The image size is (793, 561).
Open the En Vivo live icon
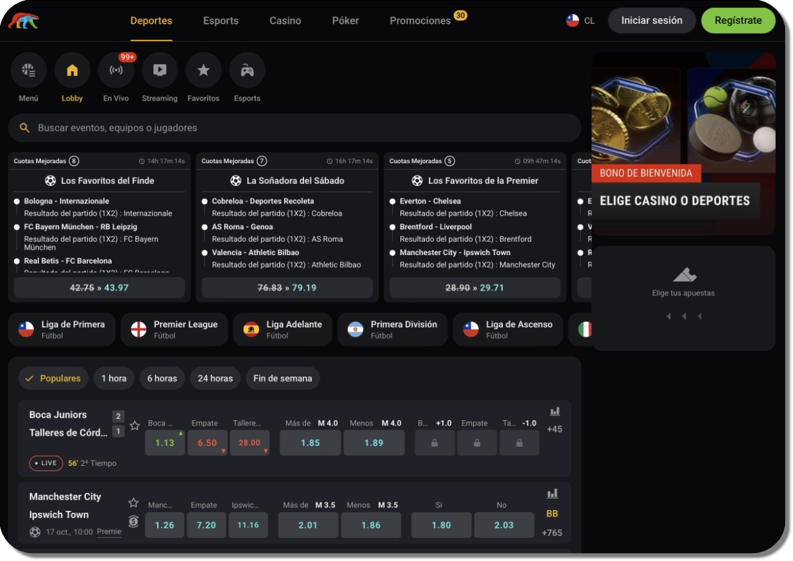pyautogui.click(x=116, y=70)
